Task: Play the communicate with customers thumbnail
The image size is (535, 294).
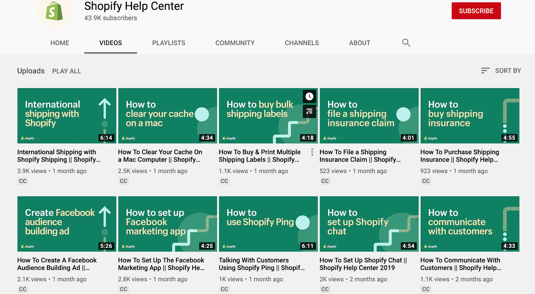Action: tap(470, 224)
